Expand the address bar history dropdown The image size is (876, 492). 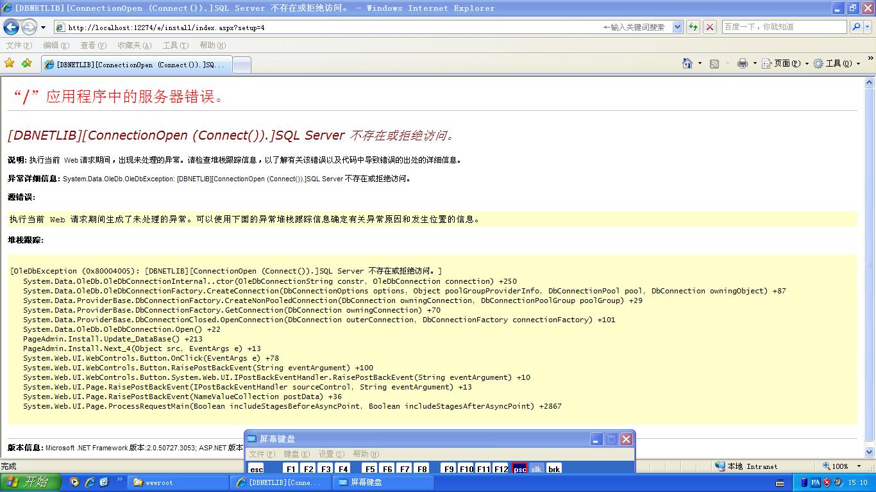tap(678, 27)
